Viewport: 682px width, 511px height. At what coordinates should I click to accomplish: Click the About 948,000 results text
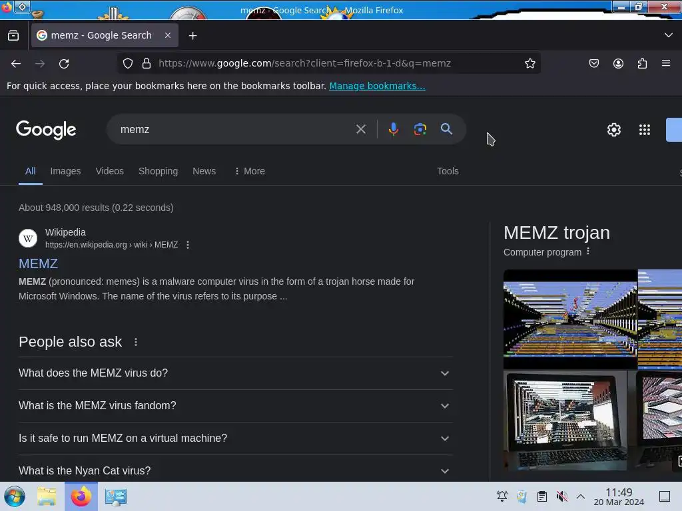(x=96, y=208)
